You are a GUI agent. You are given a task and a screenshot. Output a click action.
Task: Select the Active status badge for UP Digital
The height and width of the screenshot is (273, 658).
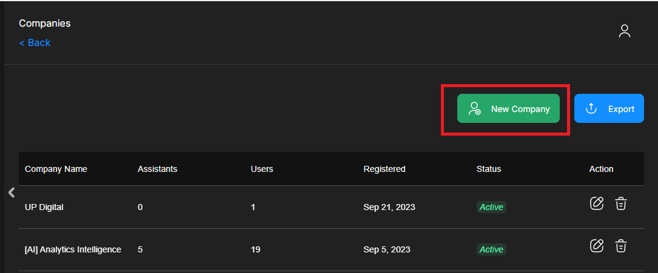tap(491, 207)
